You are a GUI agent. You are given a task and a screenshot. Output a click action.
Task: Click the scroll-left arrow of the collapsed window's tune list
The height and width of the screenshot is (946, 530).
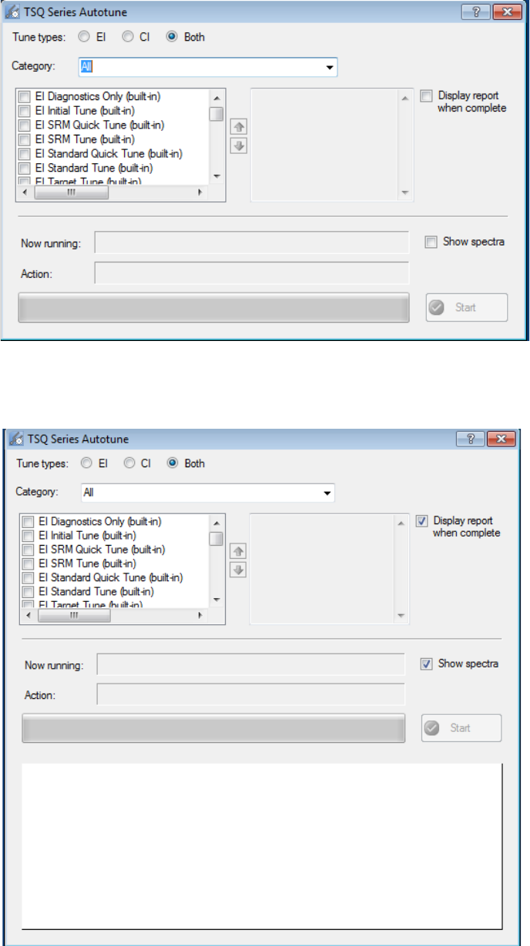[x=23, y=192]
